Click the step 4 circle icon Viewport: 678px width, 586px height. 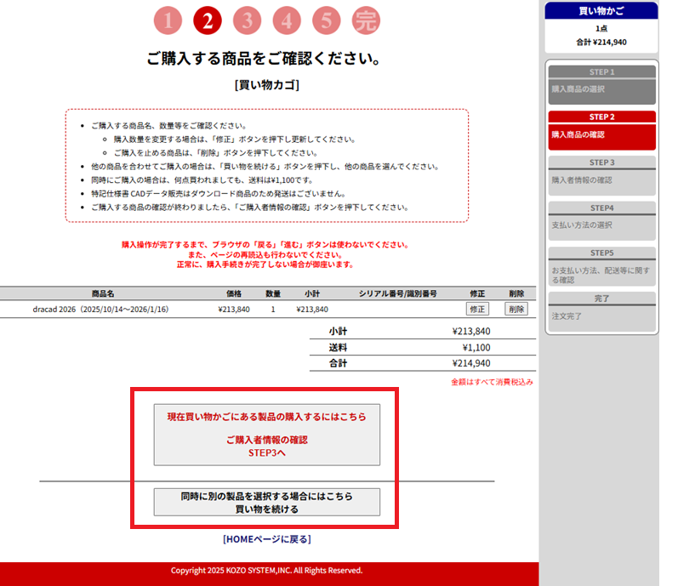287,20
